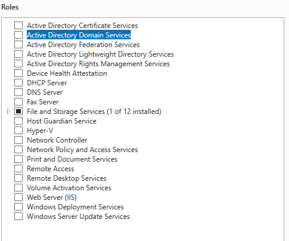The width and height of the screenshot is (289, 241).
Task: Toggle File and Storage Services checkbox
Action: [18, 112]
